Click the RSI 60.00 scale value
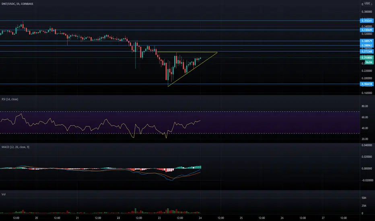The height and width of the screenshot is (221, 375). [365, 117]
